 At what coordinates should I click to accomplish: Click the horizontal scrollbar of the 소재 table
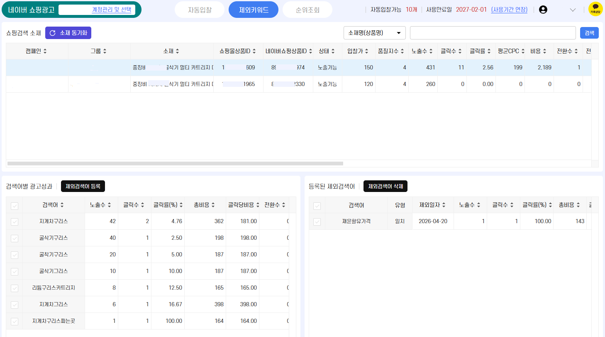pos(175,163)
